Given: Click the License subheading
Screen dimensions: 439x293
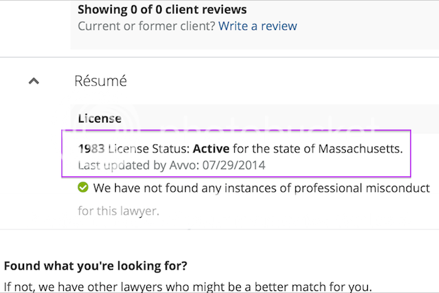Looking at the screenshot, I should [100, 119].
